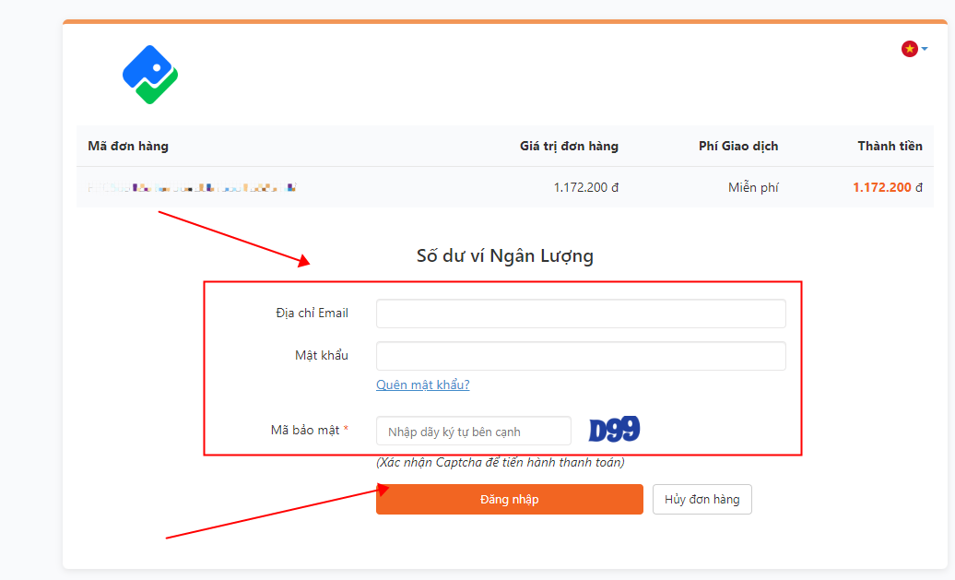
Task: Click the black order value 1.172.200 đ
Action: (x=586, y=188)
